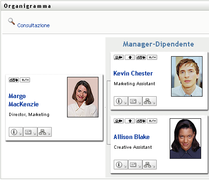Expand Allison Blake's direct reports icon
This screenshot has width=209, height=180.
(141, 121)
